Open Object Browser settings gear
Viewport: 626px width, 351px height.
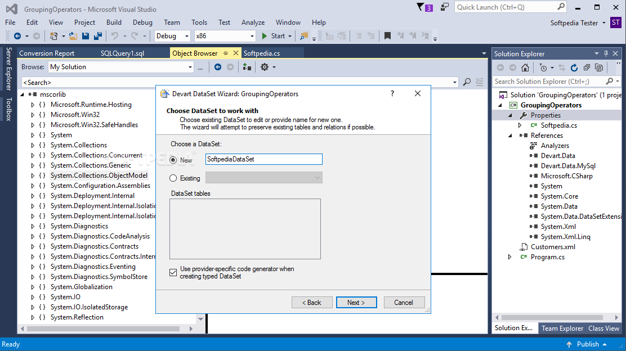[264, 67]
